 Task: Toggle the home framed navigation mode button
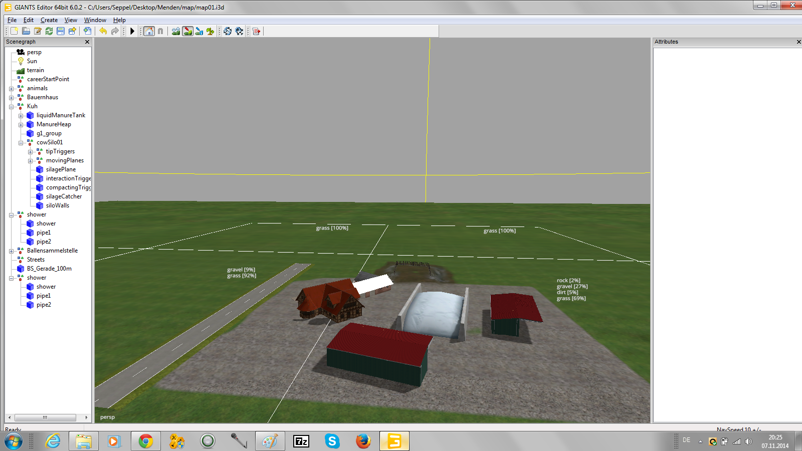tap(149, 31)
